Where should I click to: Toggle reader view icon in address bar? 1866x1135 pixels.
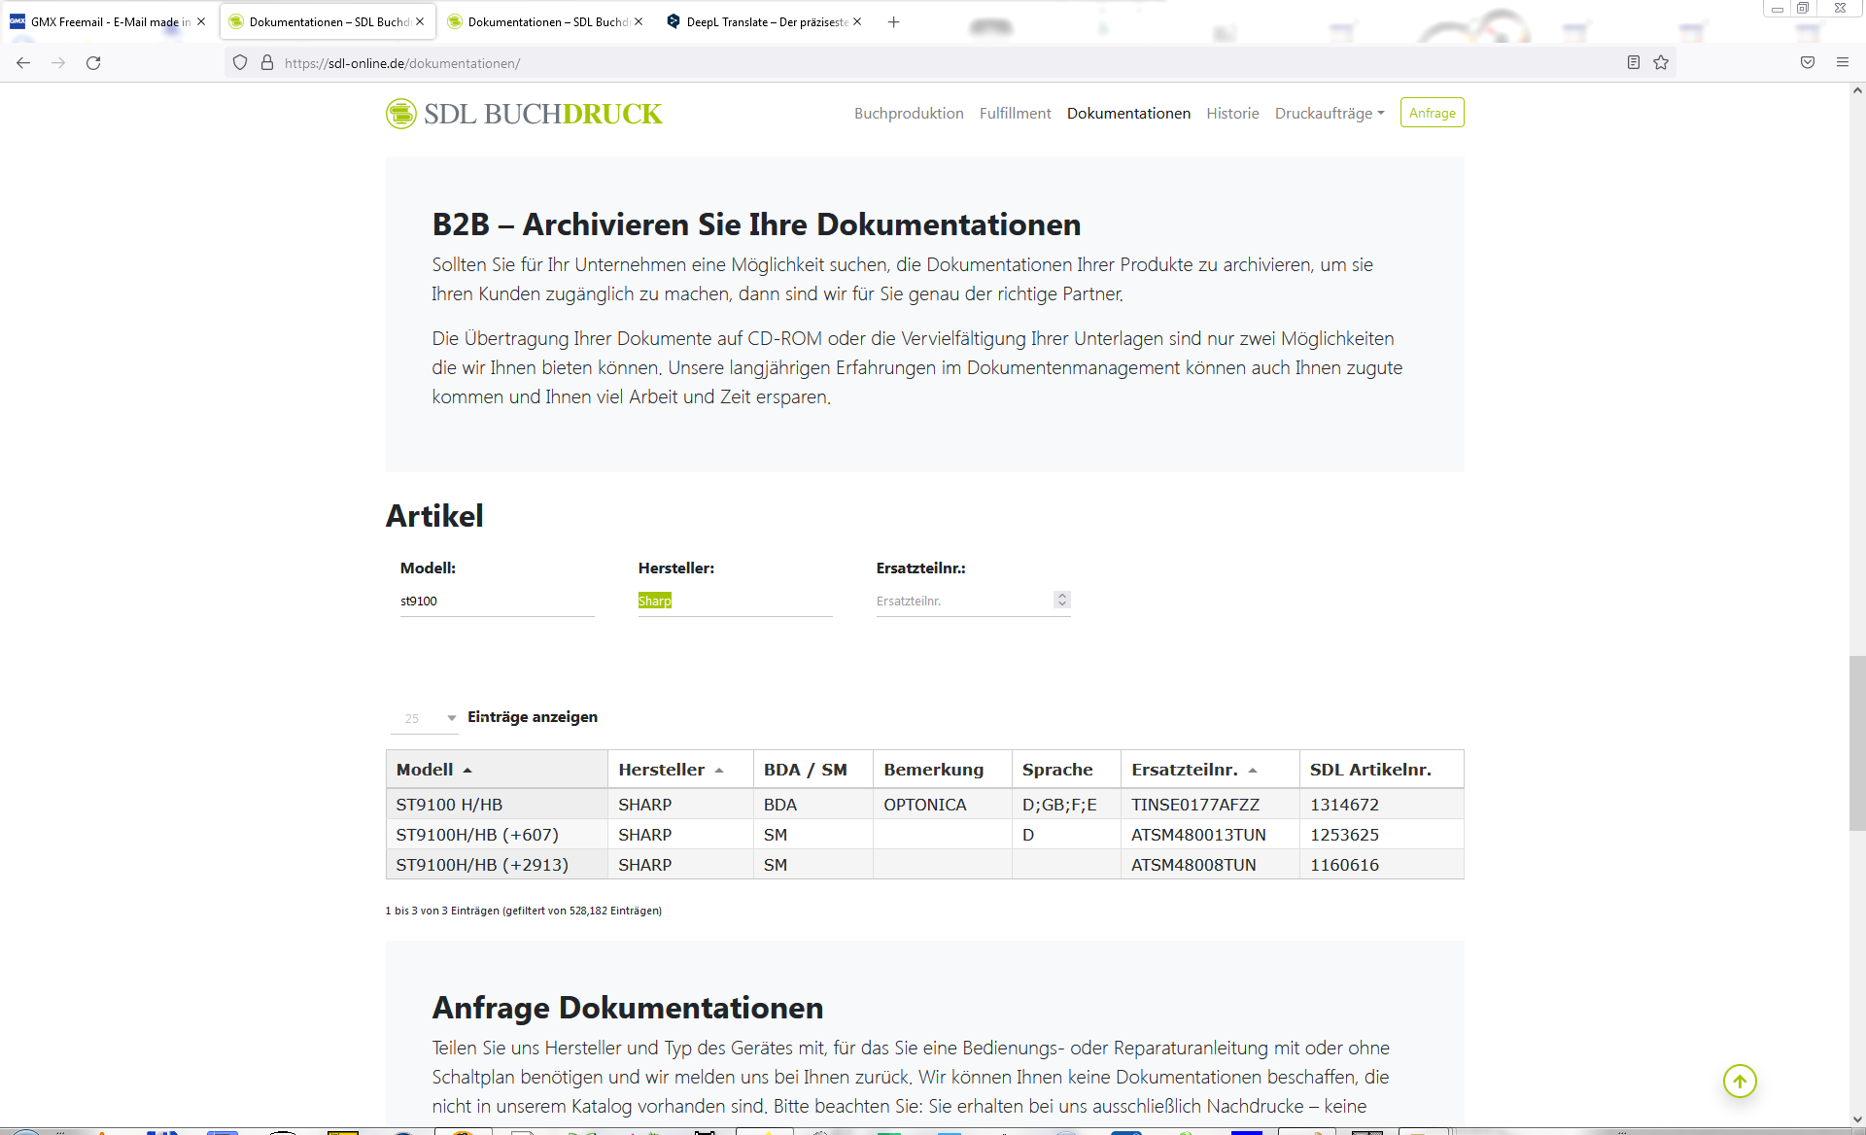pos(1634,63)
